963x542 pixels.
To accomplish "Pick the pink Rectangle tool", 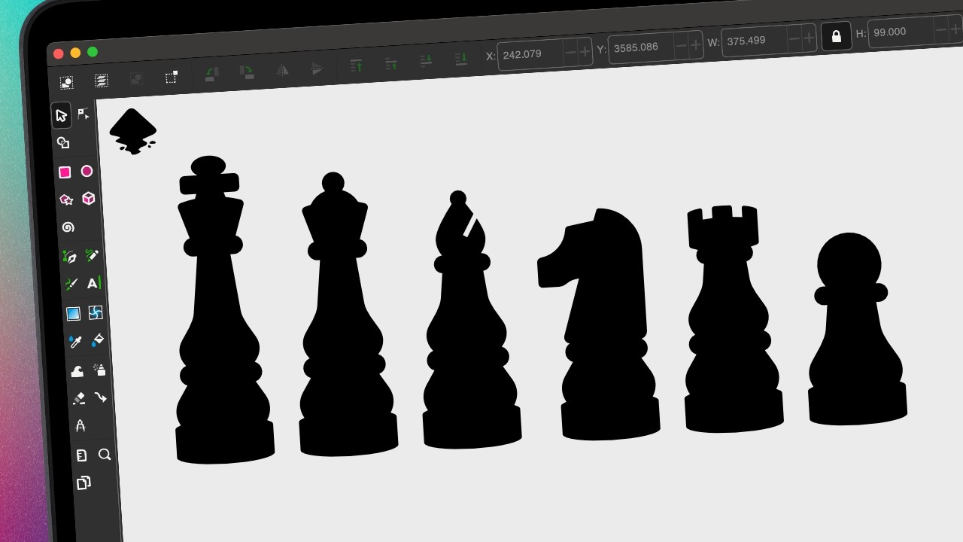I will 65,172.
